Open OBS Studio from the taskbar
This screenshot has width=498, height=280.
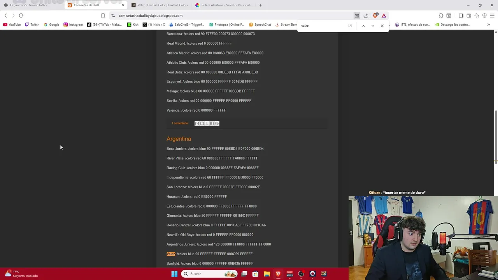point(301,274)
